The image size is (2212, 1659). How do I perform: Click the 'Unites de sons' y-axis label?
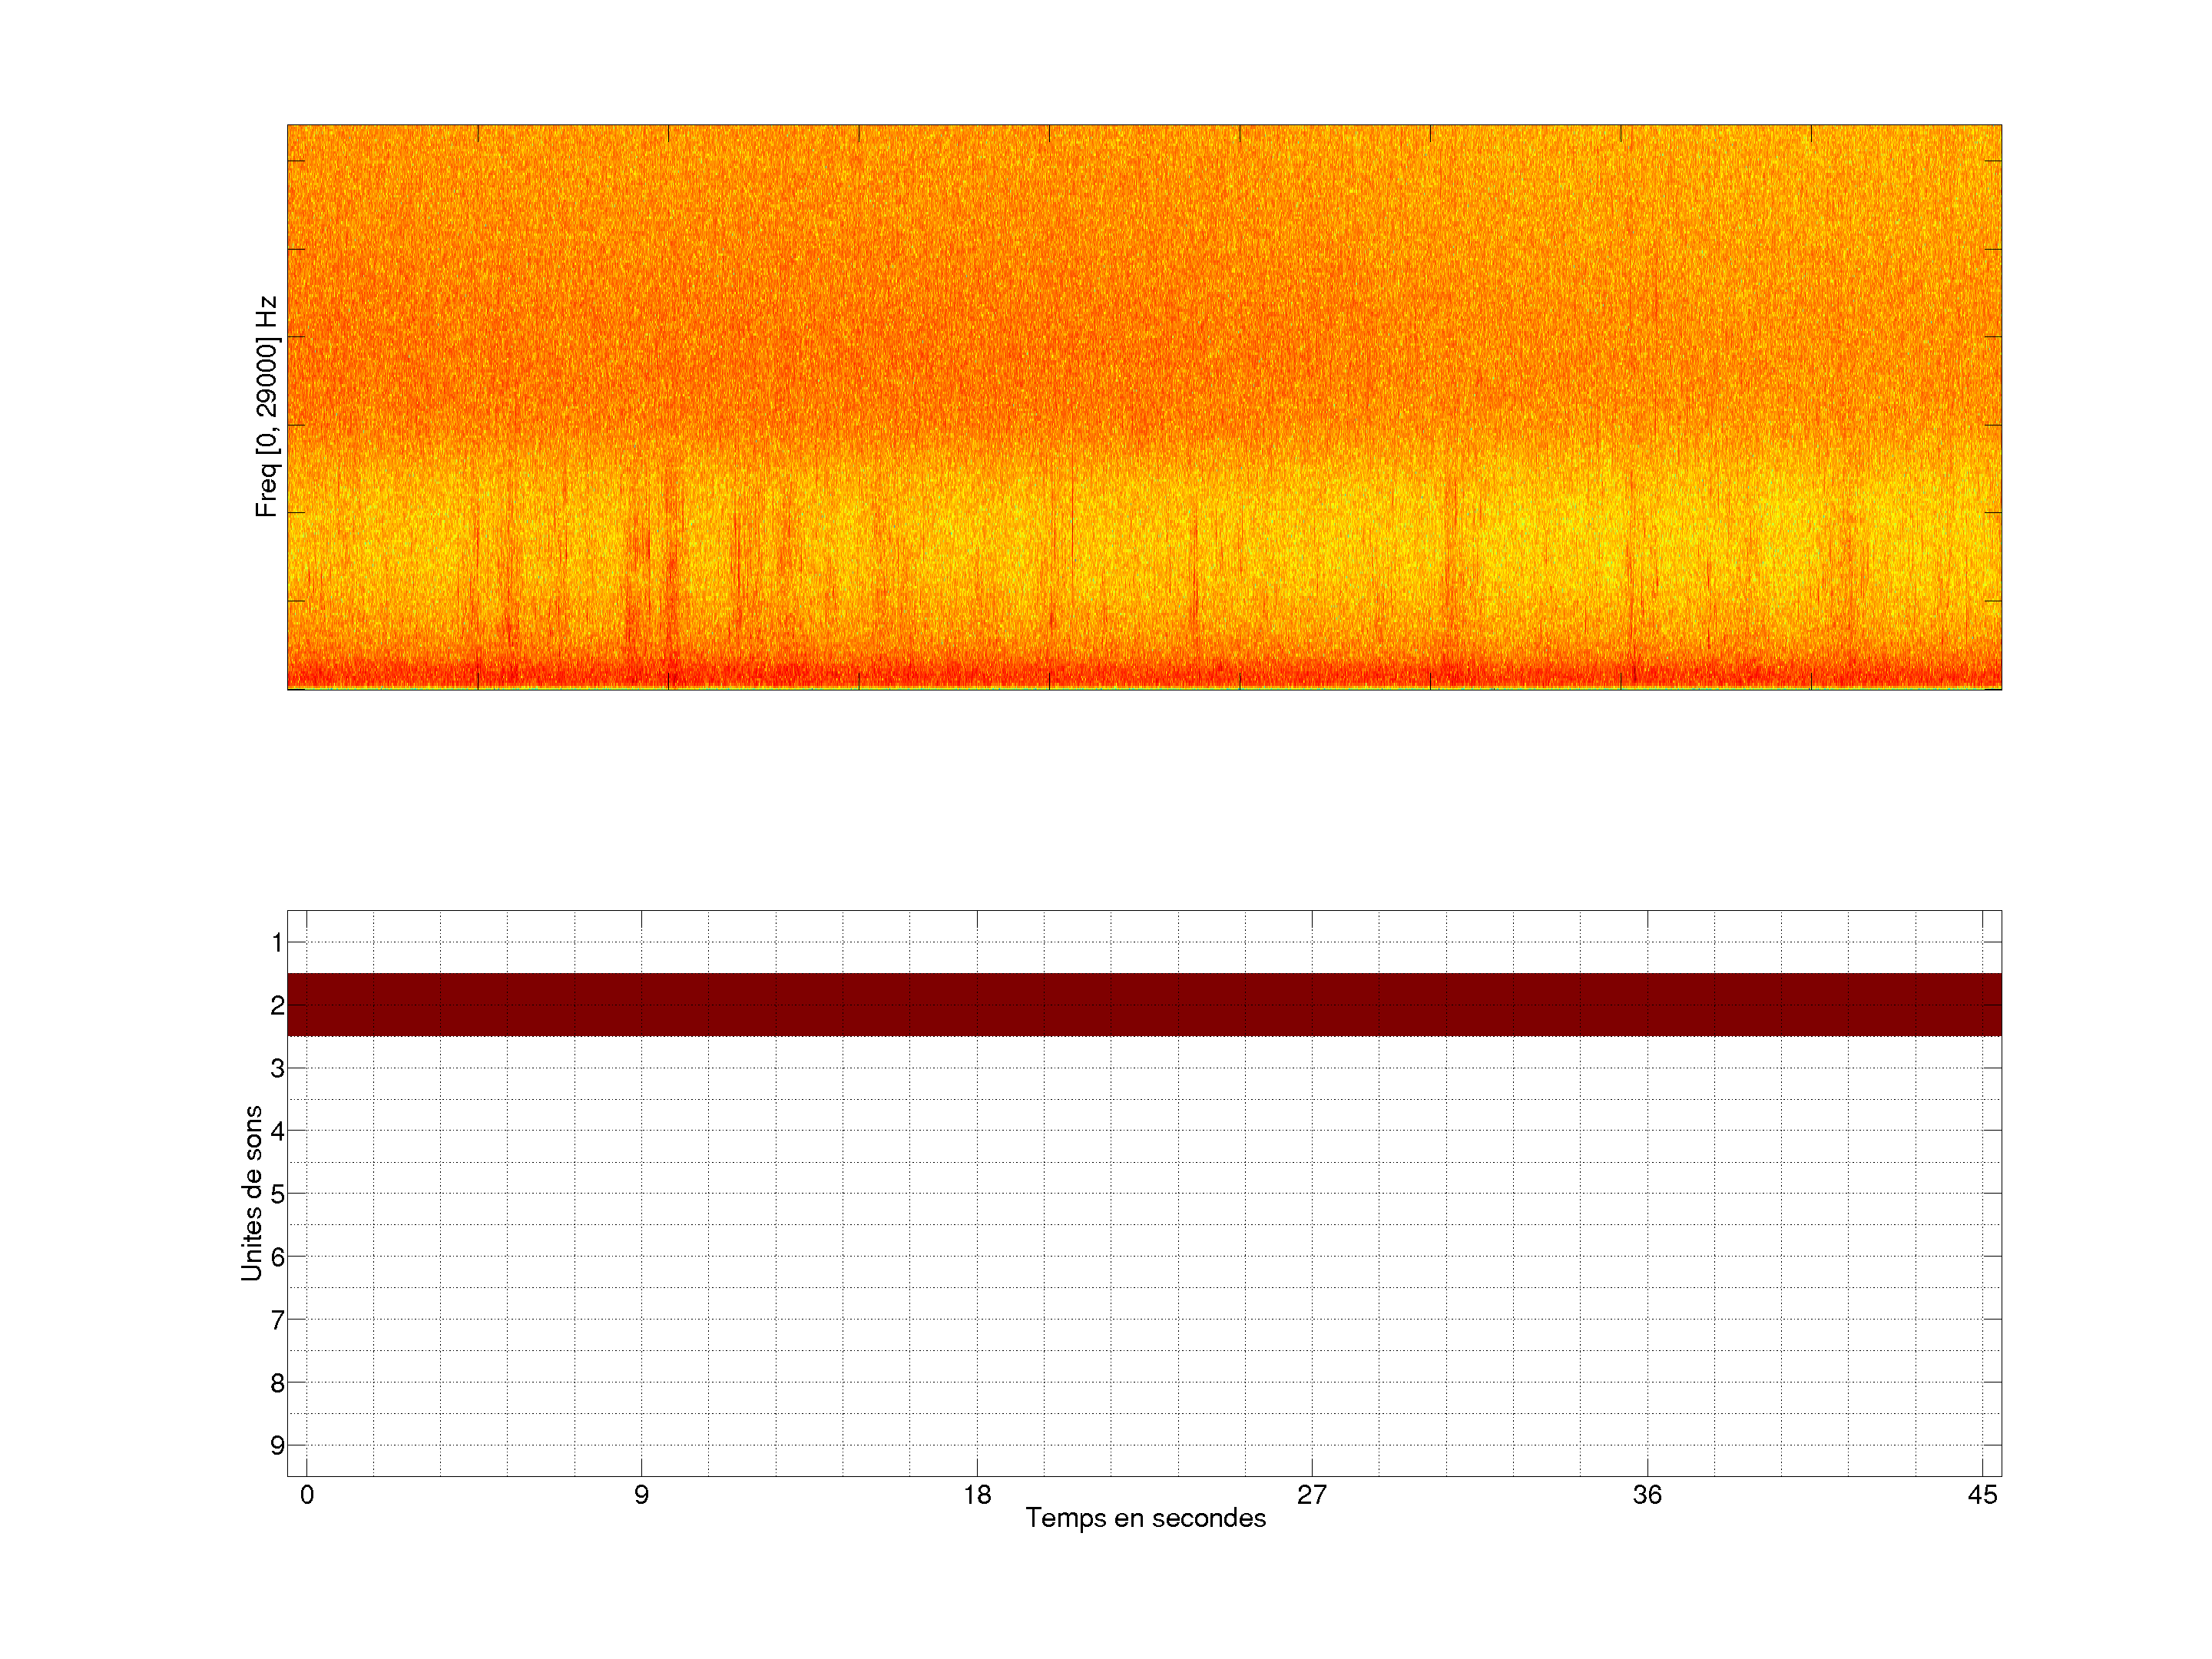[252, 1193]
